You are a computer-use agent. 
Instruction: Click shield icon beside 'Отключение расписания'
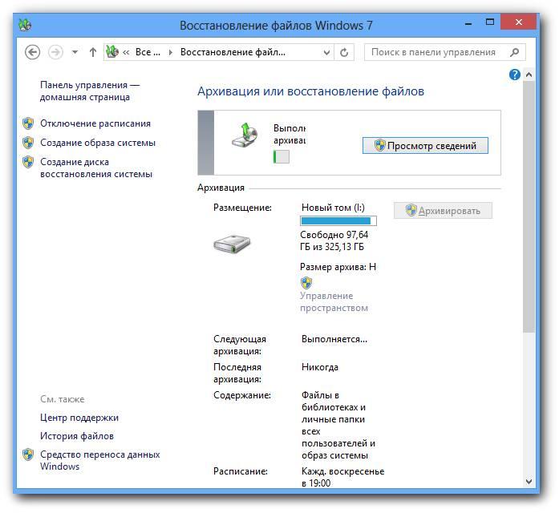28,123
